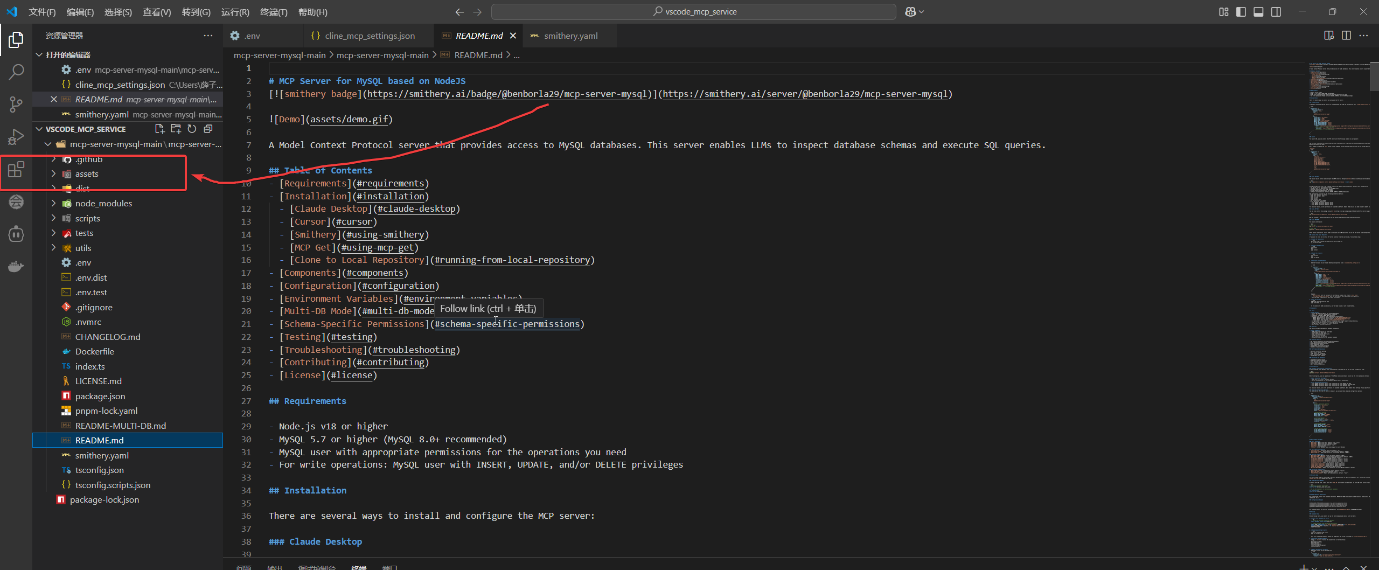
Task: Open the Explorer view in activity bar
Action: (x=16, y=39)
